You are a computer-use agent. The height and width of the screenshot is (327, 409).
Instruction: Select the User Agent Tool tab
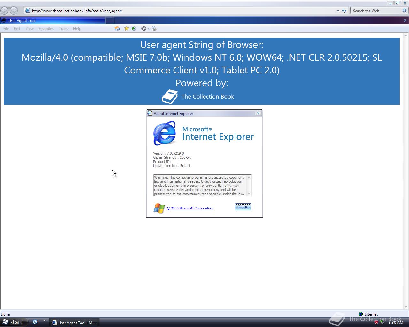[53, 20]
